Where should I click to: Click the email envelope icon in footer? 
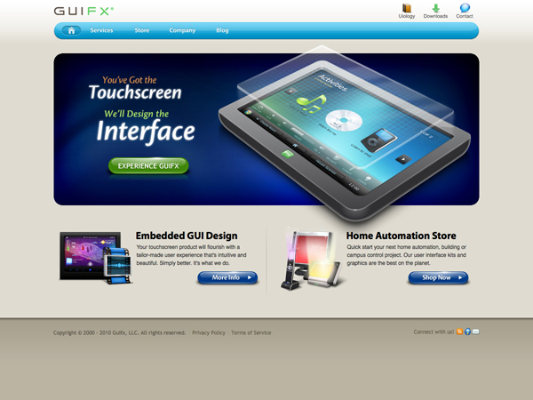tap(475, 332)
